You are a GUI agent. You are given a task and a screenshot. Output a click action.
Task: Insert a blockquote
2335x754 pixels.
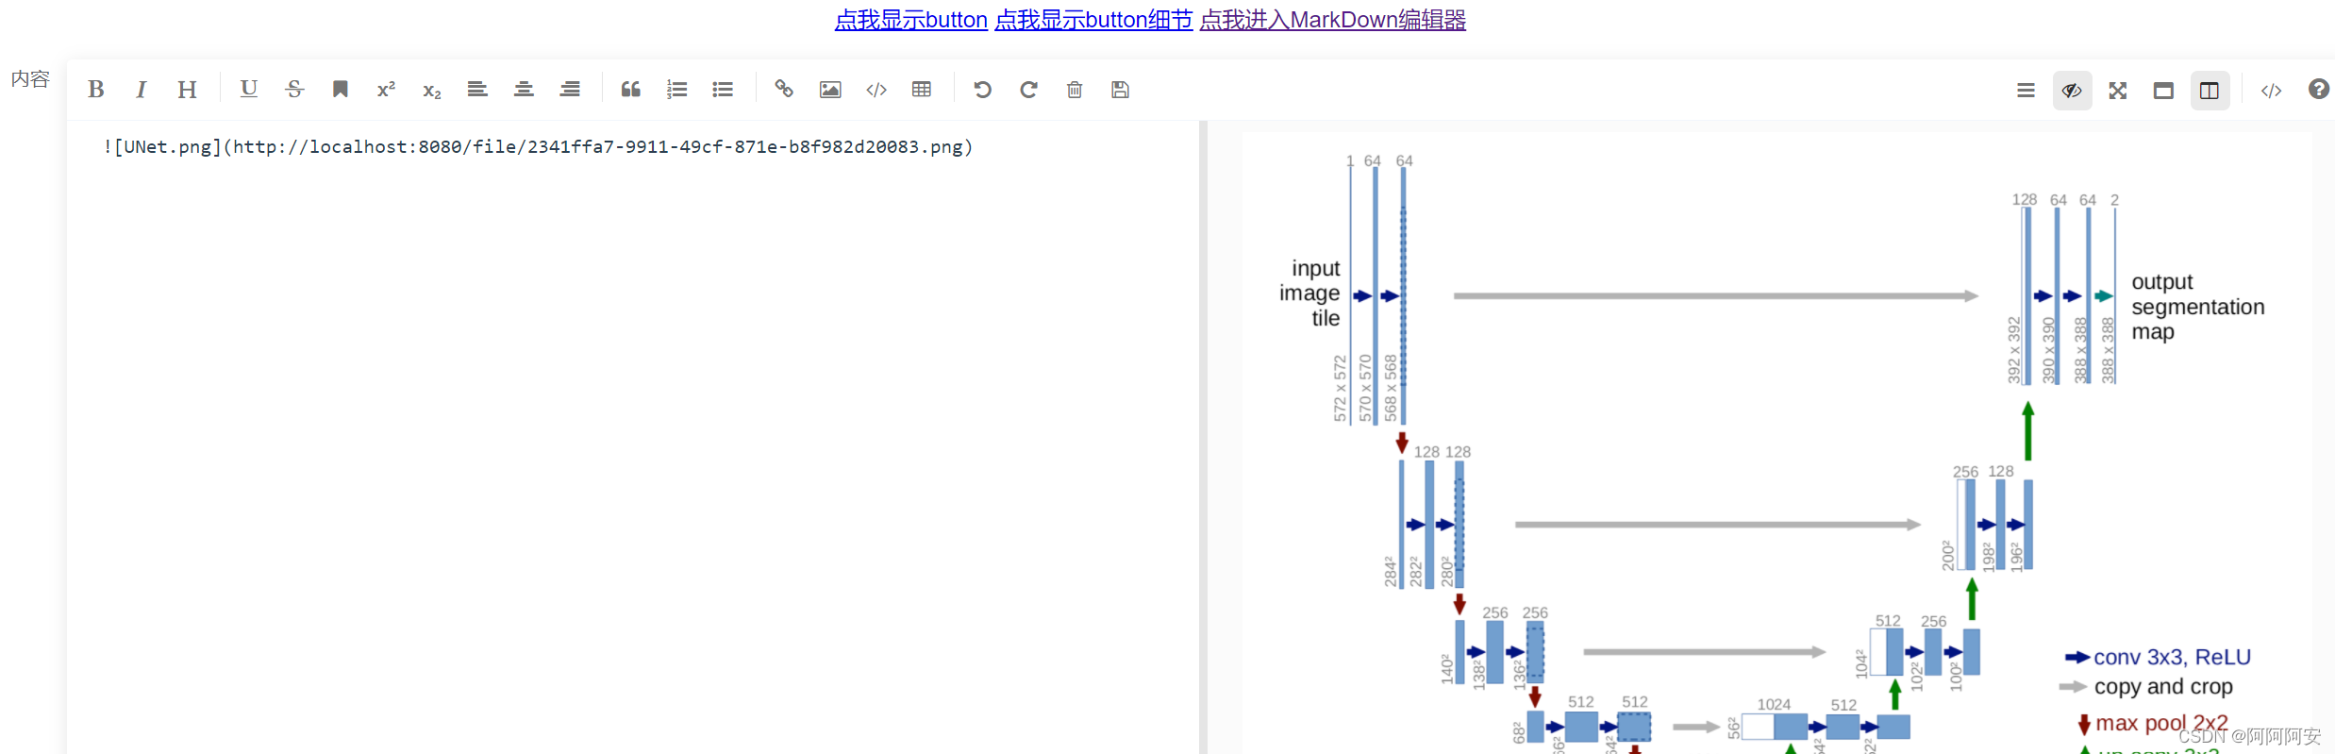(x=630, y=90)
